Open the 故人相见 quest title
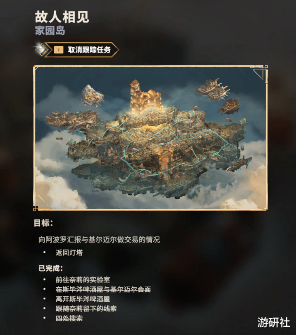The image size is (296, 335). (62, 17)
